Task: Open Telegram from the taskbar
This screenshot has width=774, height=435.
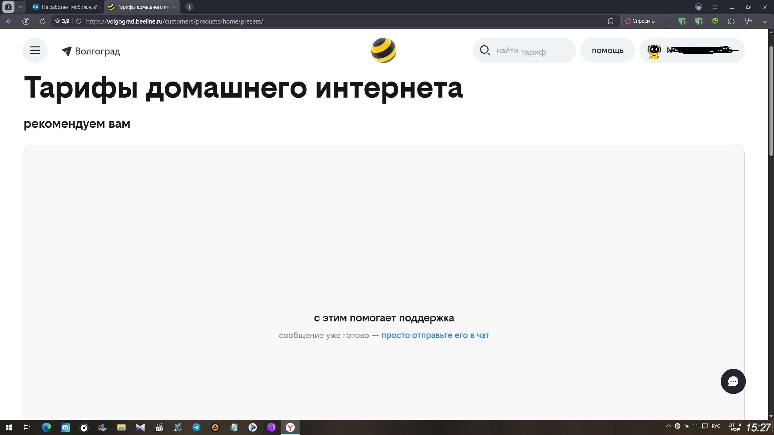Action: point(196,427)
